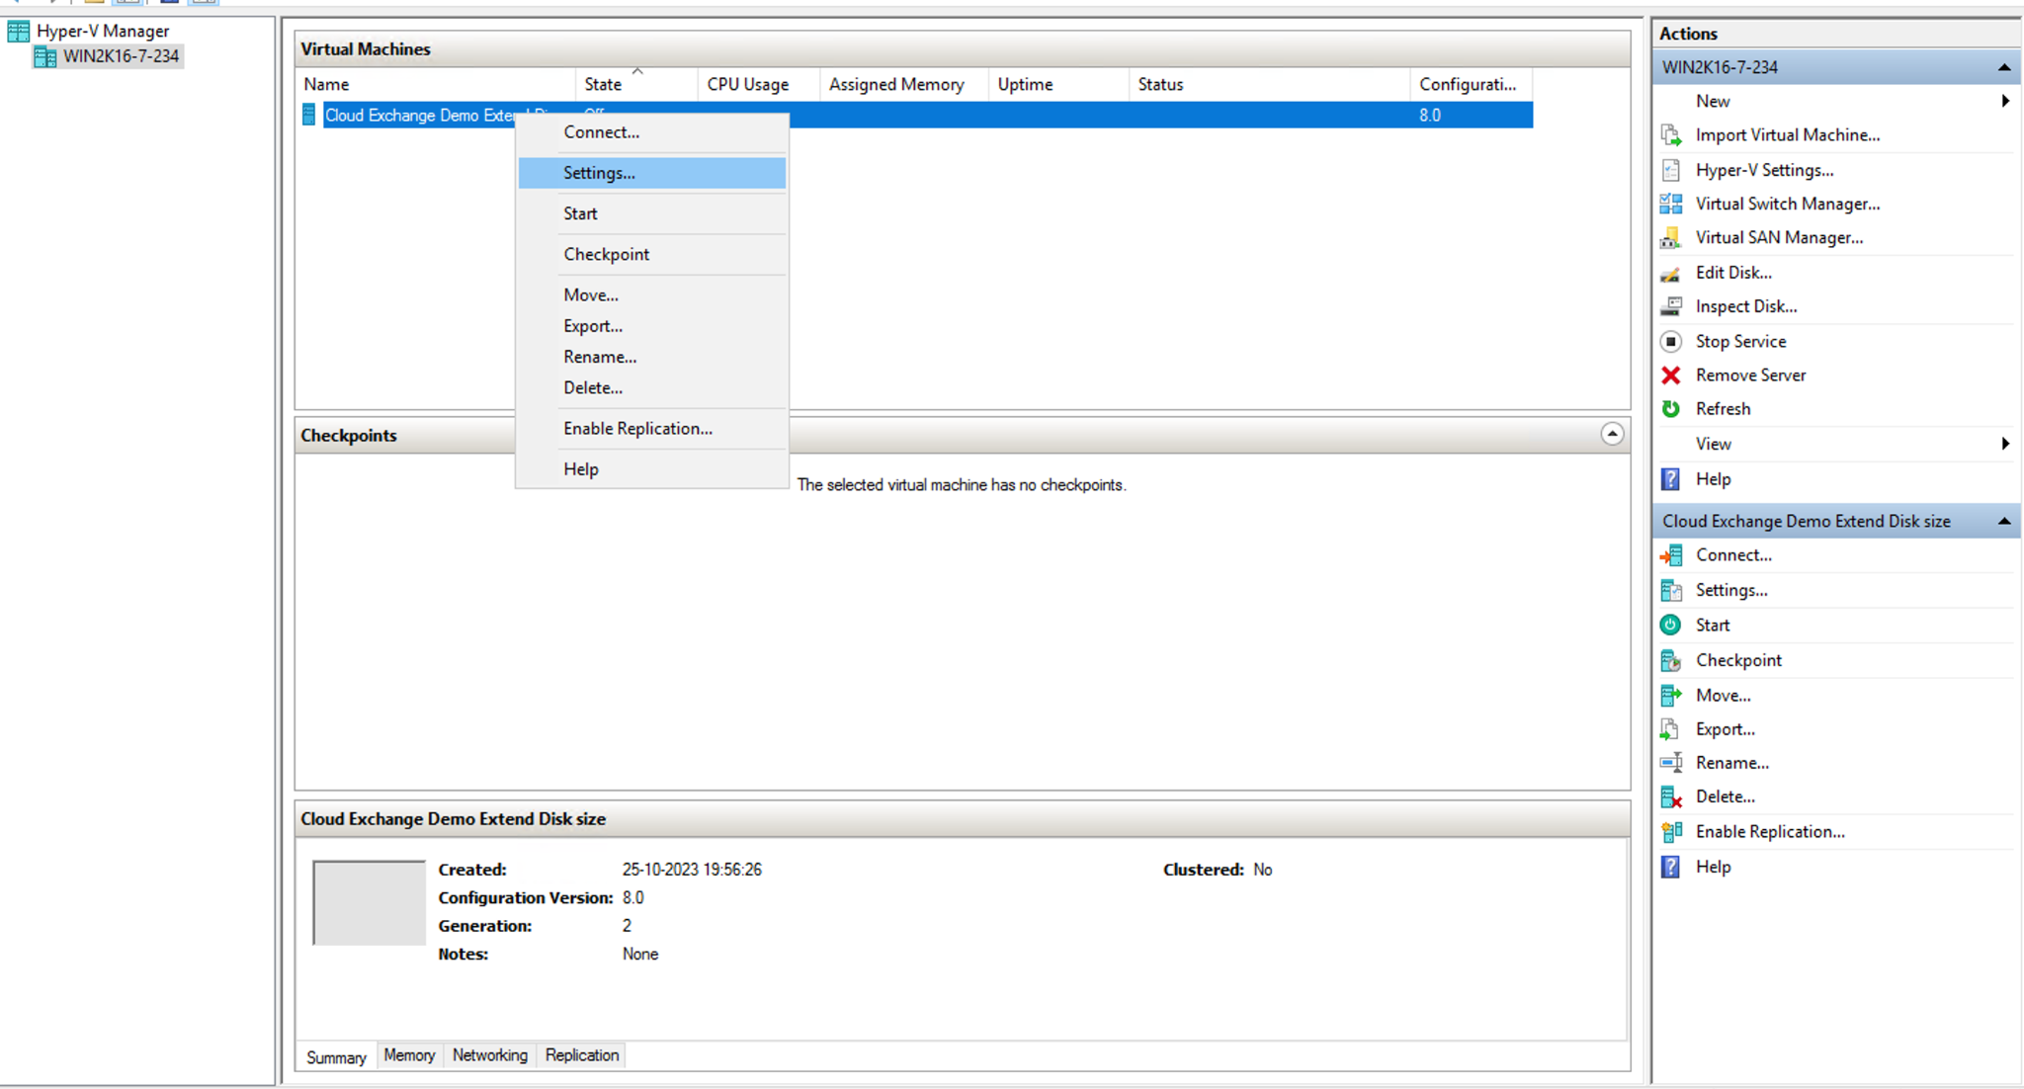
Task: Collapse the WIN2K16-7-234 actions section
Action: (x=2003, y=67)
